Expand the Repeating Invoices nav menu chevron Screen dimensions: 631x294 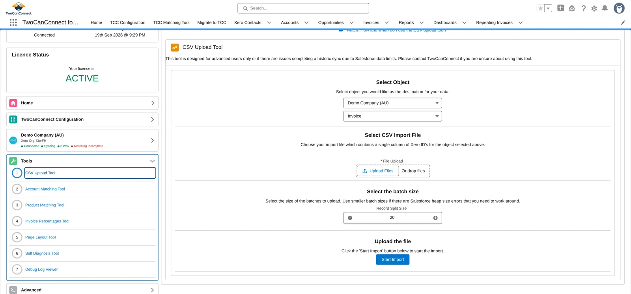[x=520, y=22]
